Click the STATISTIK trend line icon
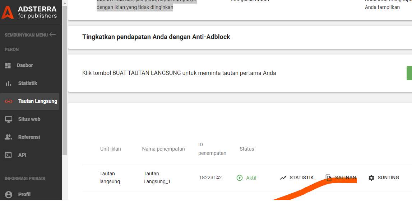Viewport: 412px width, 218px height. coord(283,178)
